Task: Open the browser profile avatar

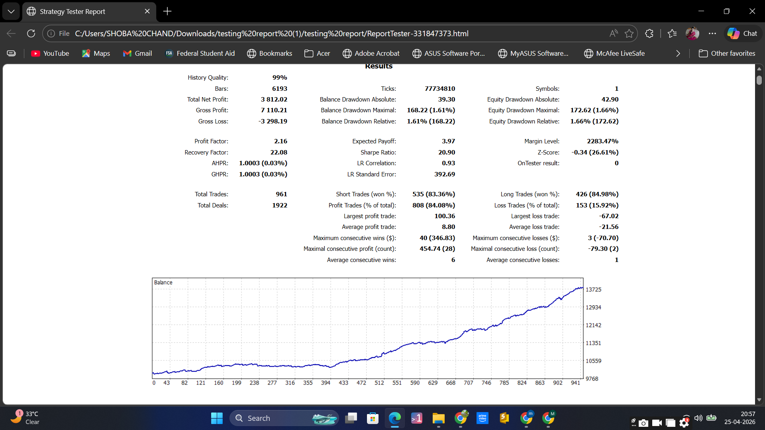Action: [x=692, y=33]
